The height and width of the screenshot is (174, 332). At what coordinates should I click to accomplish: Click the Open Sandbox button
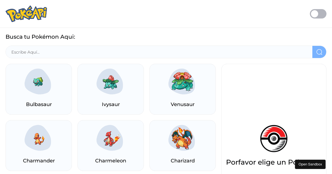(x=310, y=164)
